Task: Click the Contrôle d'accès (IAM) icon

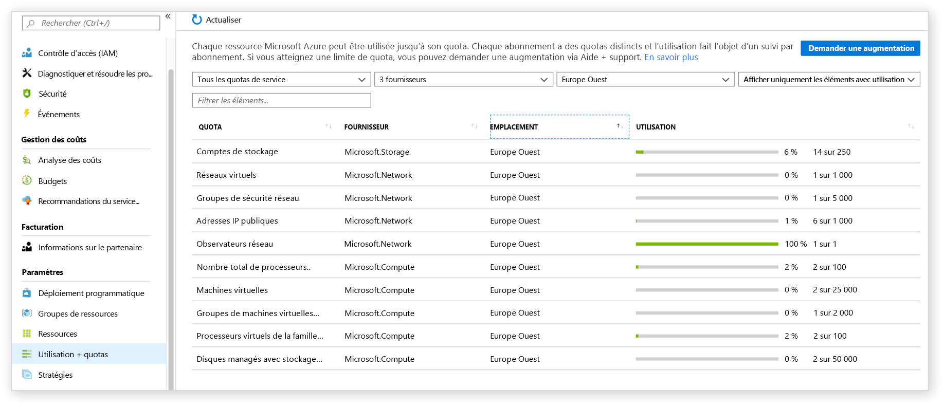Action: coord(27,53)
